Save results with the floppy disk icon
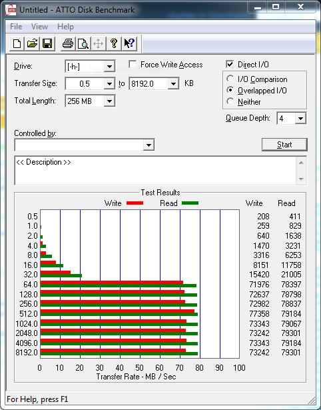Viewport: 321px width, 410px height. tap(47, 44)
